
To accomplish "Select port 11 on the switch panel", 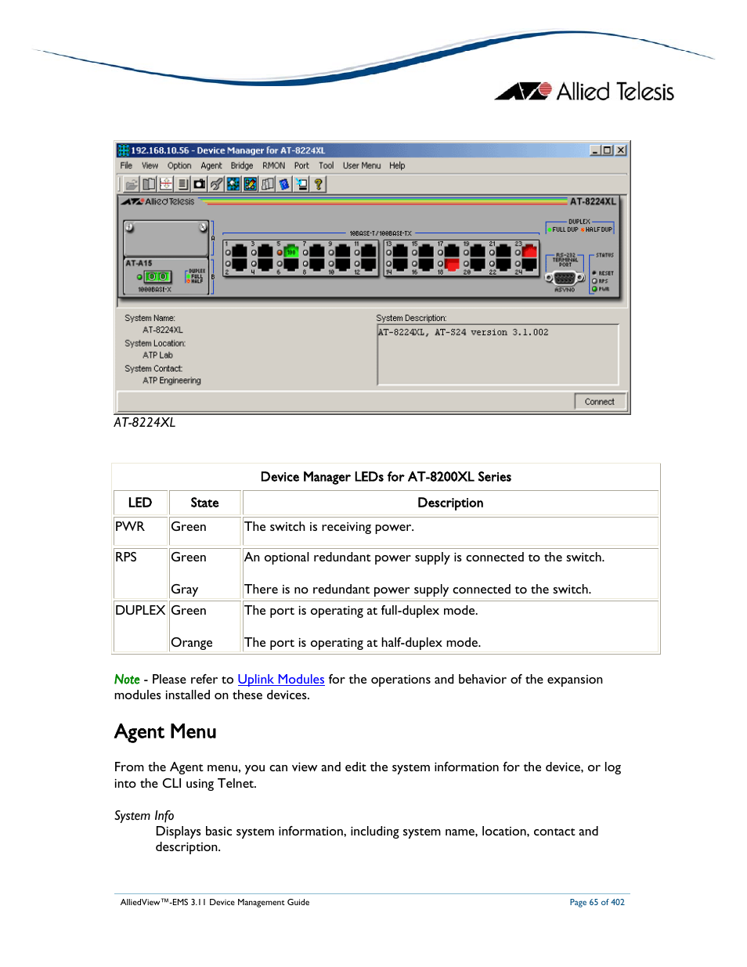I will tap(369, 252).
